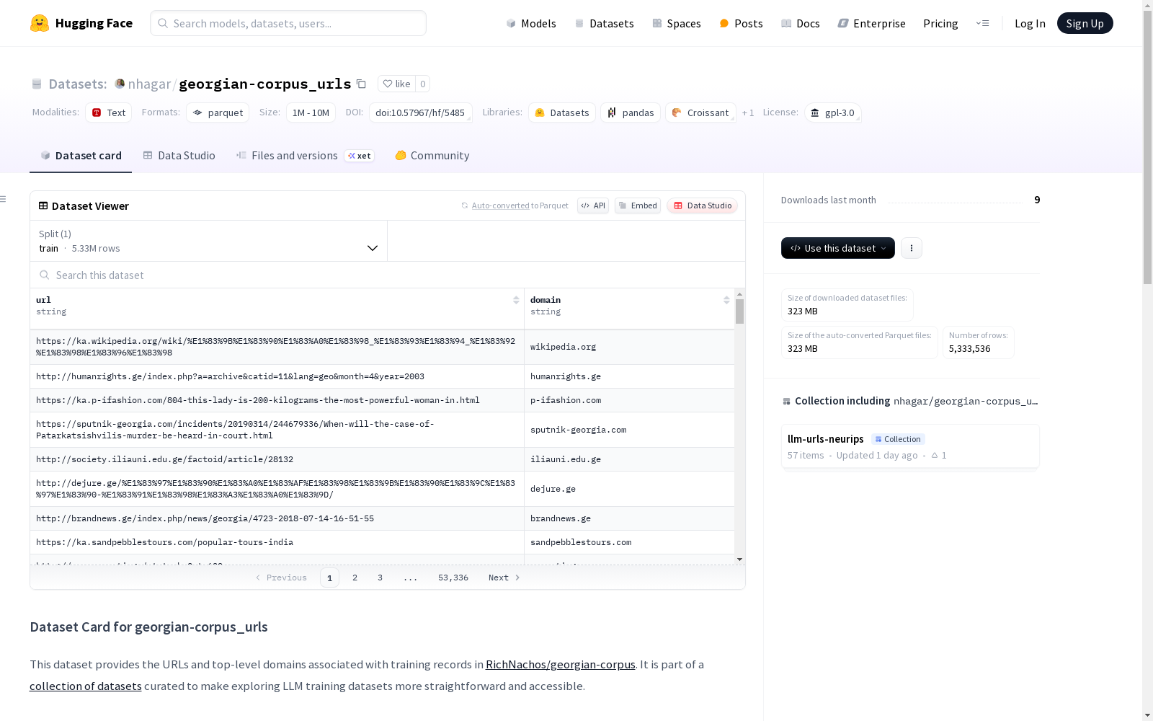This screenshot has height=721, width=1153.
Task: Switch to the Data Studio tab
Action: [179, 156]
